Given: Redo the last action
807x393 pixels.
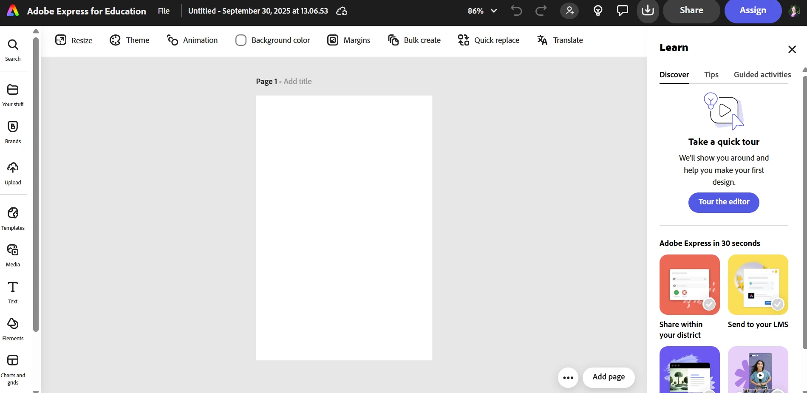Looking at the screenshot, I should 541,11.
